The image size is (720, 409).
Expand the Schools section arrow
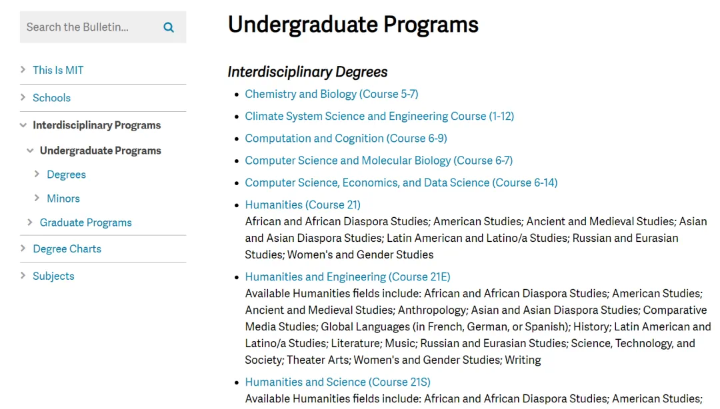(x=23, y=97)
